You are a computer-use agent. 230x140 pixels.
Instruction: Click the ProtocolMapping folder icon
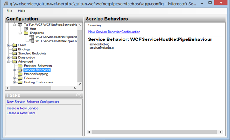[20, 74]
